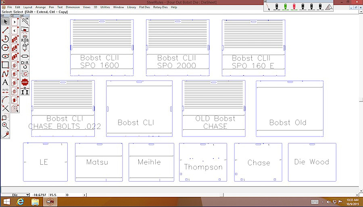Select the circle tool

tap(5, 48)
